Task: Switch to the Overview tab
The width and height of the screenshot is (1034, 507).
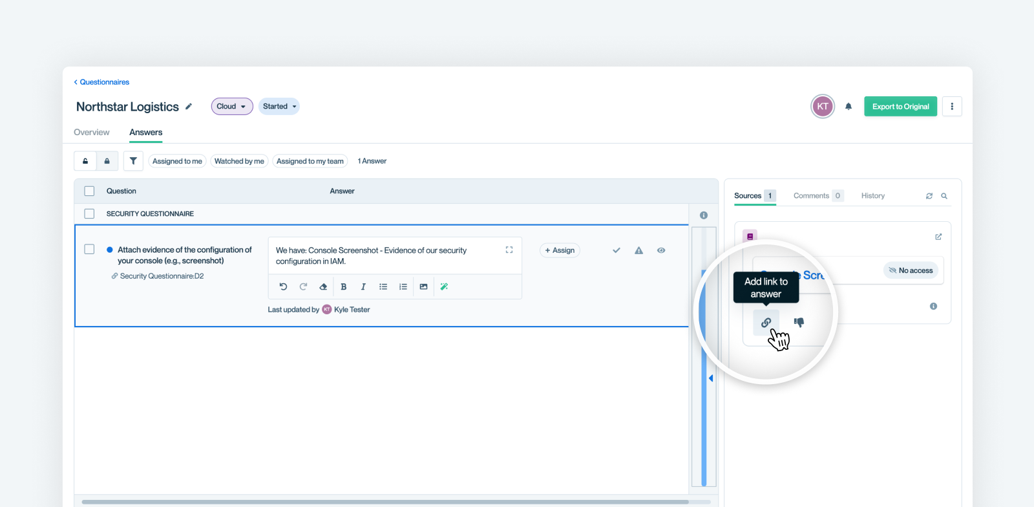Action: coord(92,133)
